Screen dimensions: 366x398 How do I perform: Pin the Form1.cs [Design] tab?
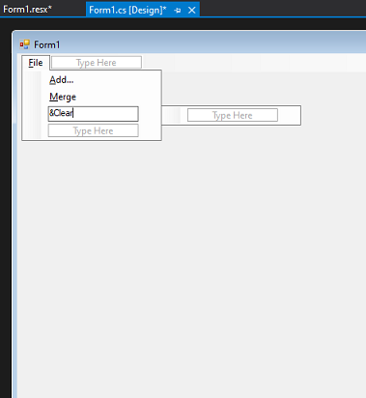[178, 11]
